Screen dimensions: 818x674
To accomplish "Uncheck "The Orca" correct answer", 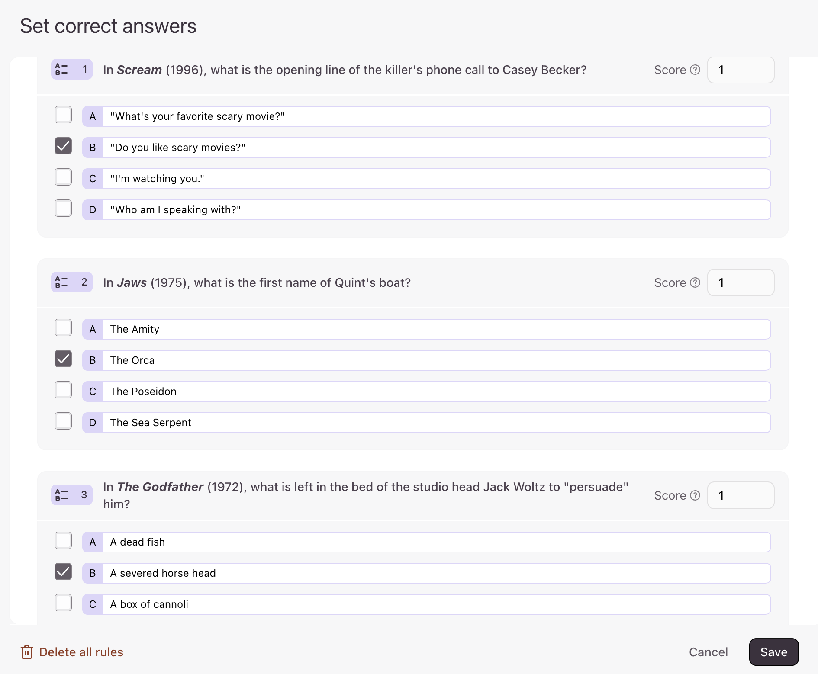I will point(63,359).
